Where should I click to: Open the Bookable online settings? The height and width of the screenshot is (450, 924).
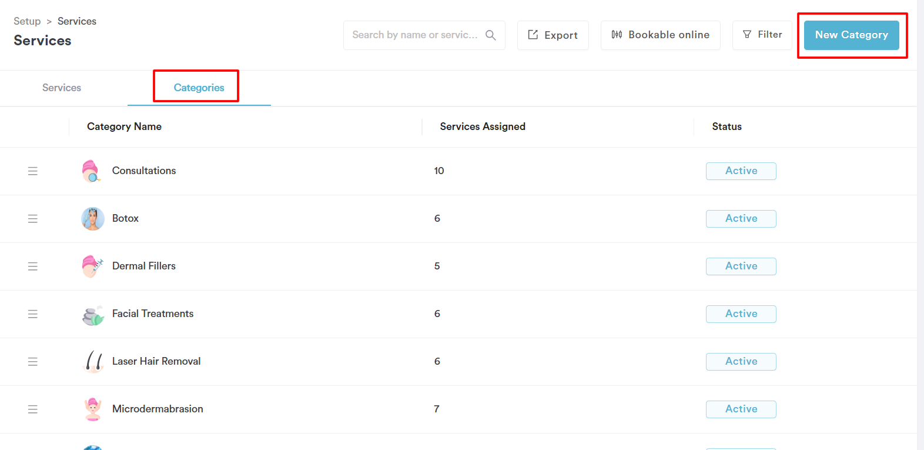(660, 35)
